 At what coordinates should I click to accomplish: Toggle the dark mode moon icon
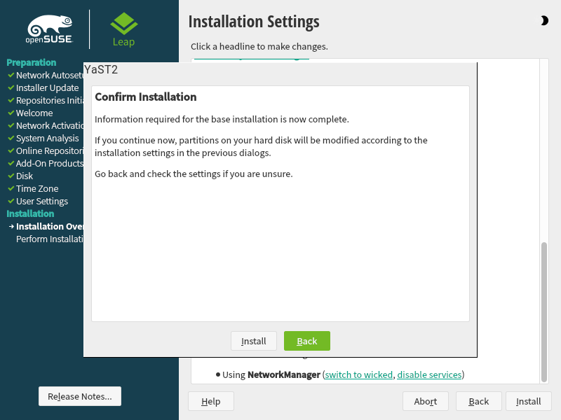(544, 21)
